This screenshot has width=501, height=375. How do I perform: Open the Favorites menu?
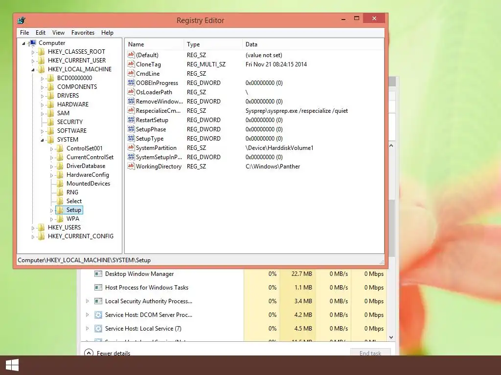[x=83, y=33]
